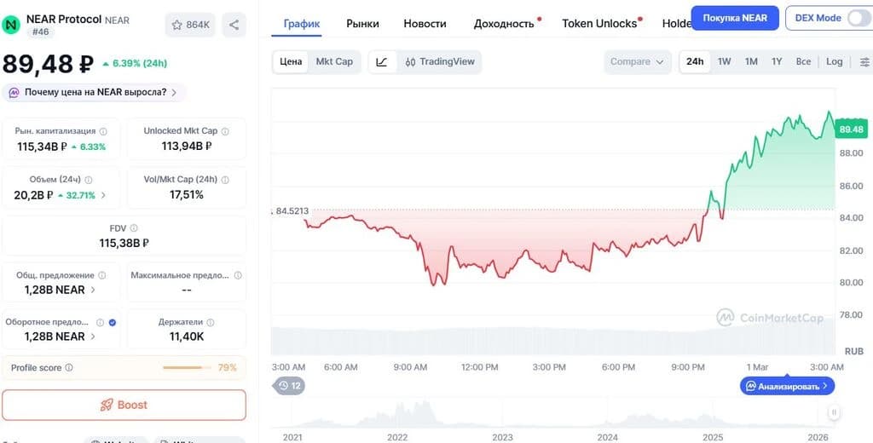Click info icon beside Unlocked Mkt Cap

click(225, 131)
